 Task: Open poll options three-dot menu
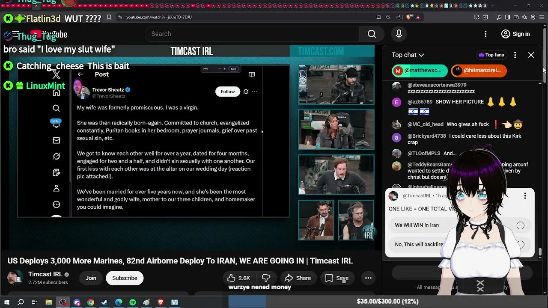[x=525, y=196]
